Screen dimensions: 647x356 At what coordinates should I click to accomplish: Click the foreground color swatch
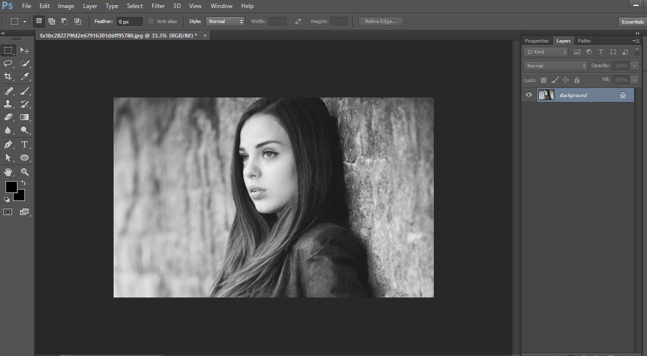click(11, 187)
